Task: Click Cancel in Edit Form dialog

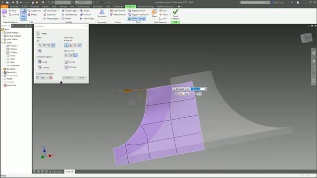Action: pos(81,78)
